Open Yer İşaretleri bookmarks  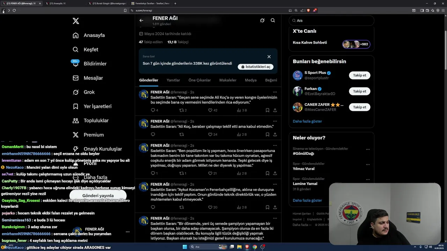click(x=92, y=106)
